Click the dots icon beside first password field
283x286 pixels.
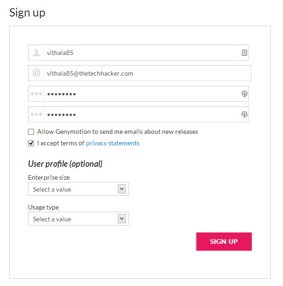coord(36,94)
